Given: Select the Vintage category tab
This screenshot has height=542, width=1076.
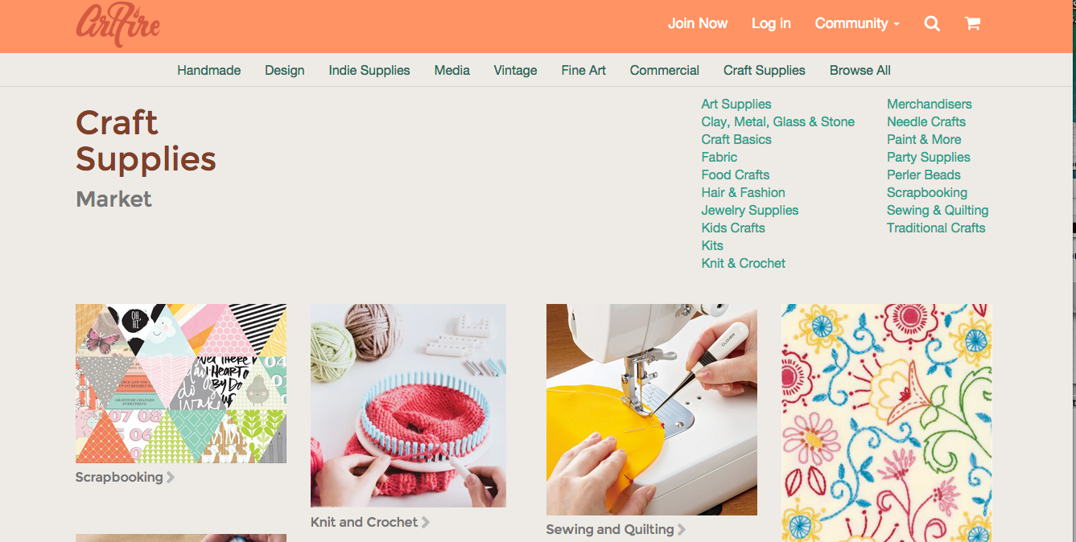Looking at the screenshot, I should pyautogui.click(x=515, y=71).
